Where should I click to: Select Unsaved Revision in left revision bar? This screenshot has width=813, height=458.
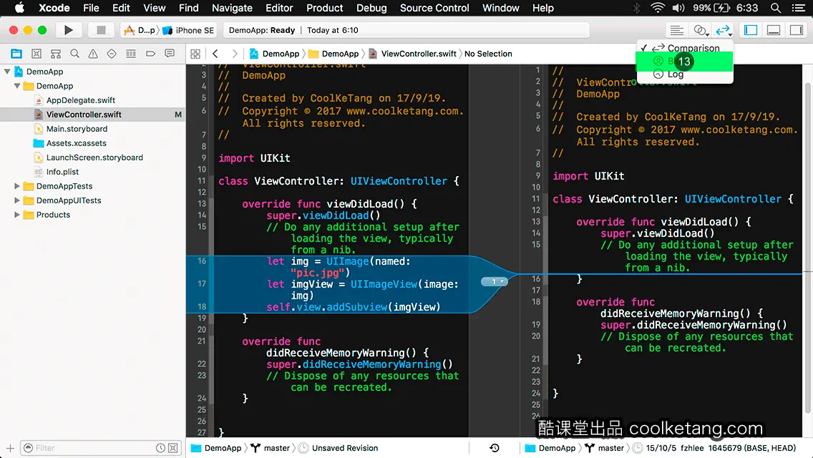(x=339, y=448)
